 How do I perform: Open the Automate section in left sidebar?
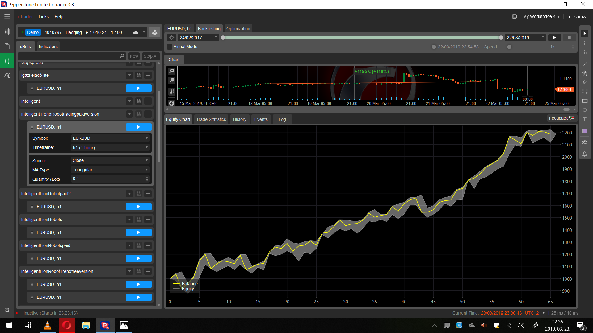7,61
